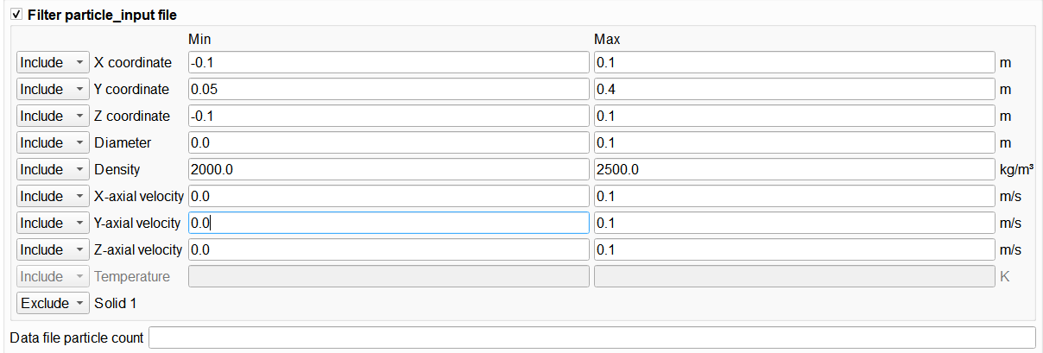Open the Y-axial velocity Include dropdown

(52, 223)
